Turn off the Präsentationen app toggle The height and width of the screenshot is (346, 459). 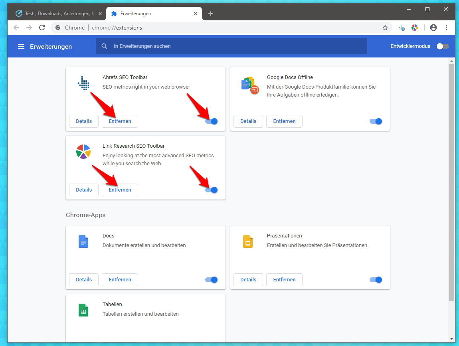(376, 280)
